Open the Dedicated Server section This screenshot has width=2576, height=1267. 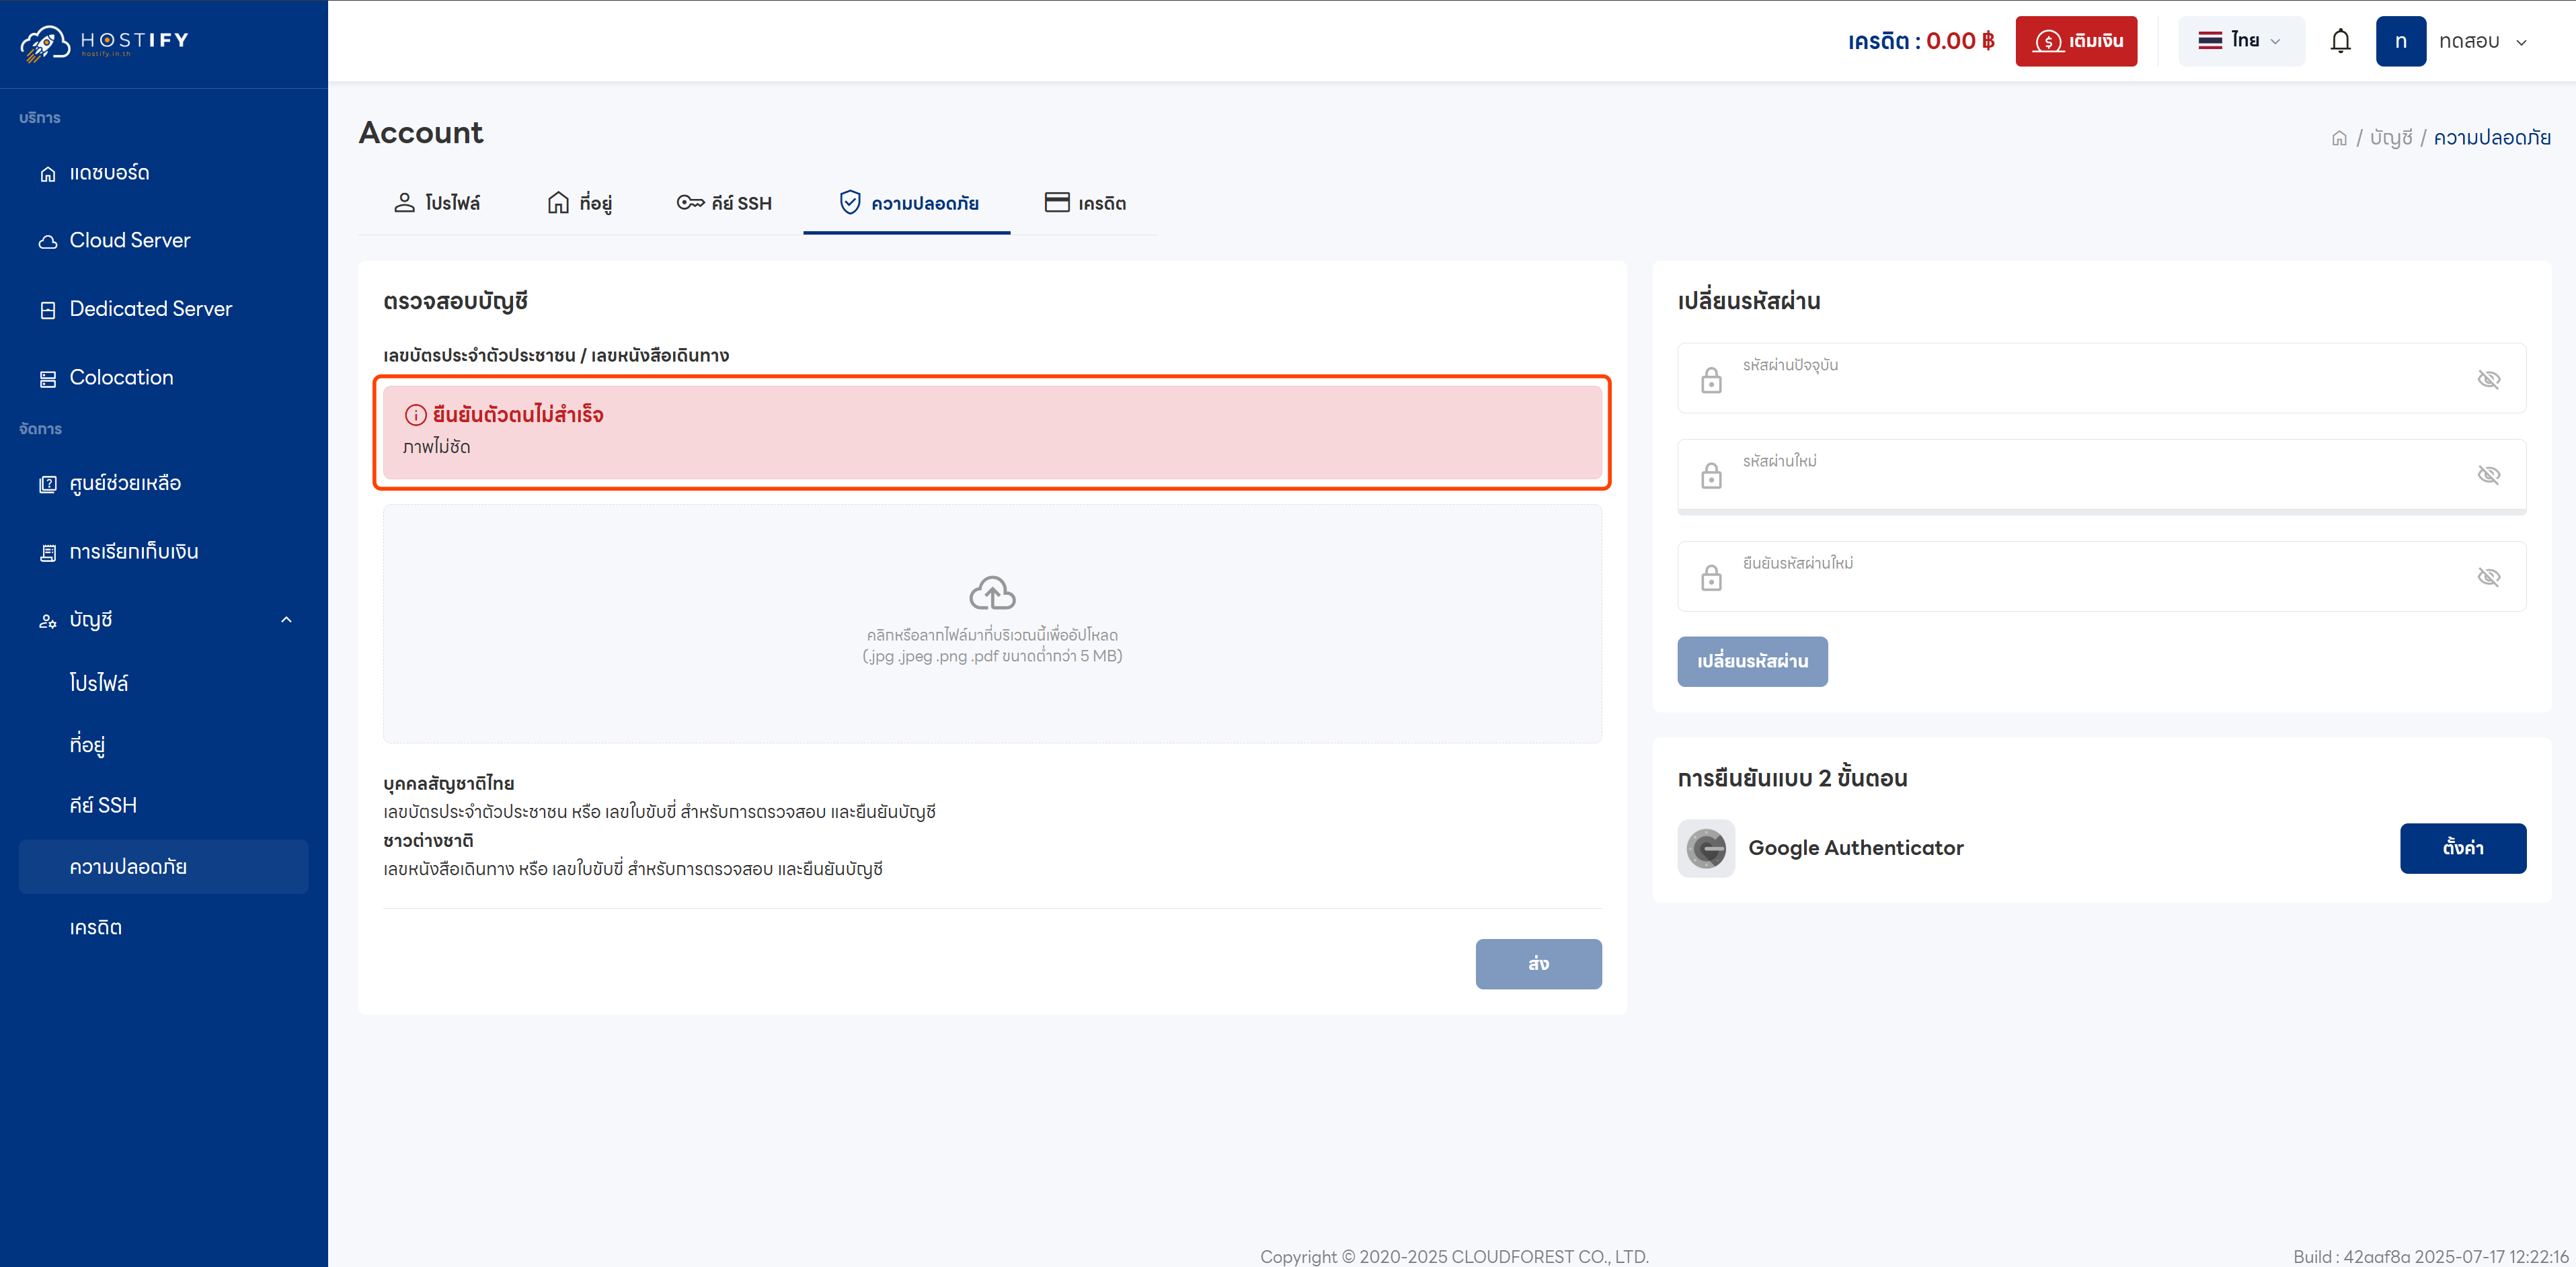coord(150,308)
